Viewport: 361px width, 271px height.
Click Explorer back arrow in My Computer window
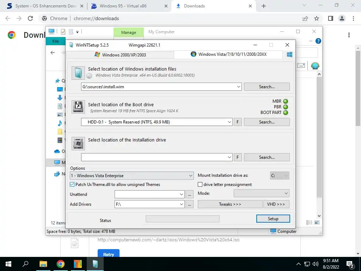coord(53,53)
